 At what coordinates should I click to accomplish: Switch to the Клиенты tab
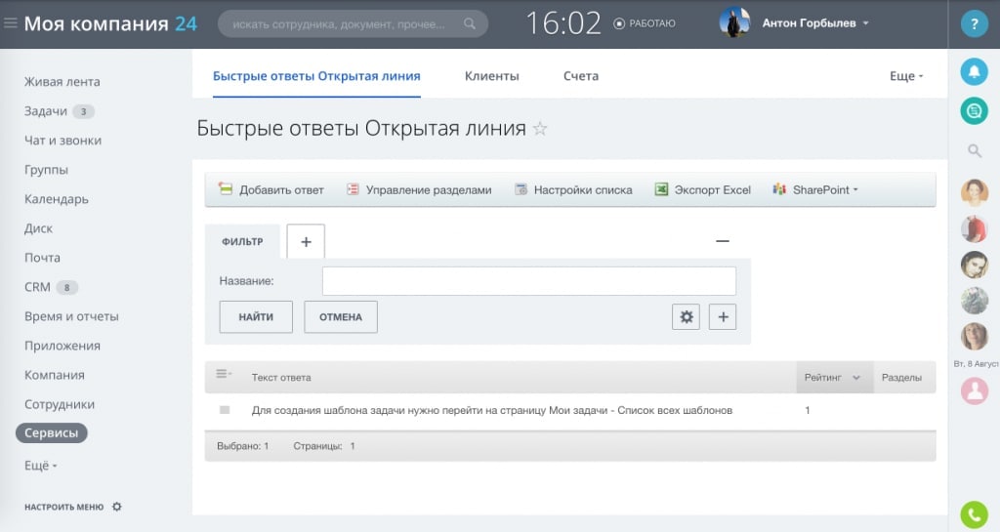tap(491, 76)
